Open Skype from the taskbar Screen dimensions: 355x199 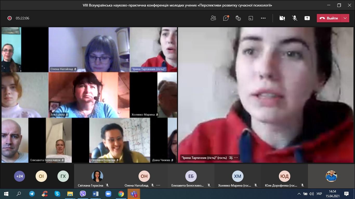57,194
